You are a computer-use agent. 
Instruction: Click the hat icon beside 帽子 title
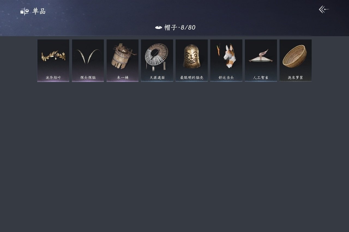[159, 27]
